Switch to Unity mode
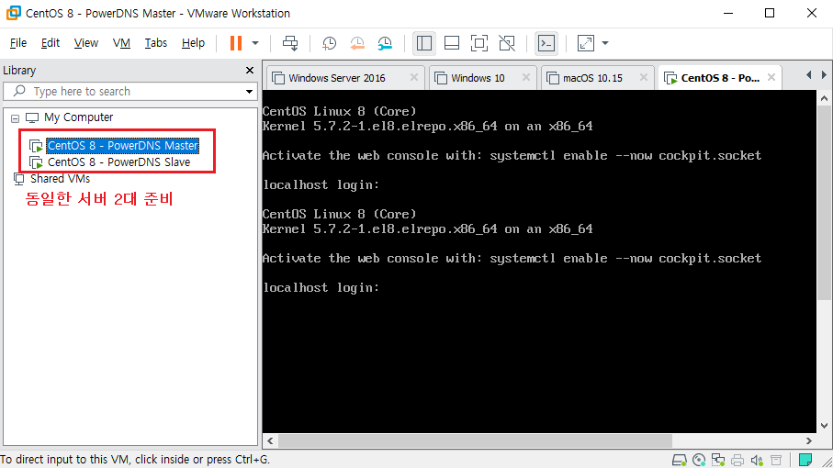The image size is (833, 468). [507, 43]
